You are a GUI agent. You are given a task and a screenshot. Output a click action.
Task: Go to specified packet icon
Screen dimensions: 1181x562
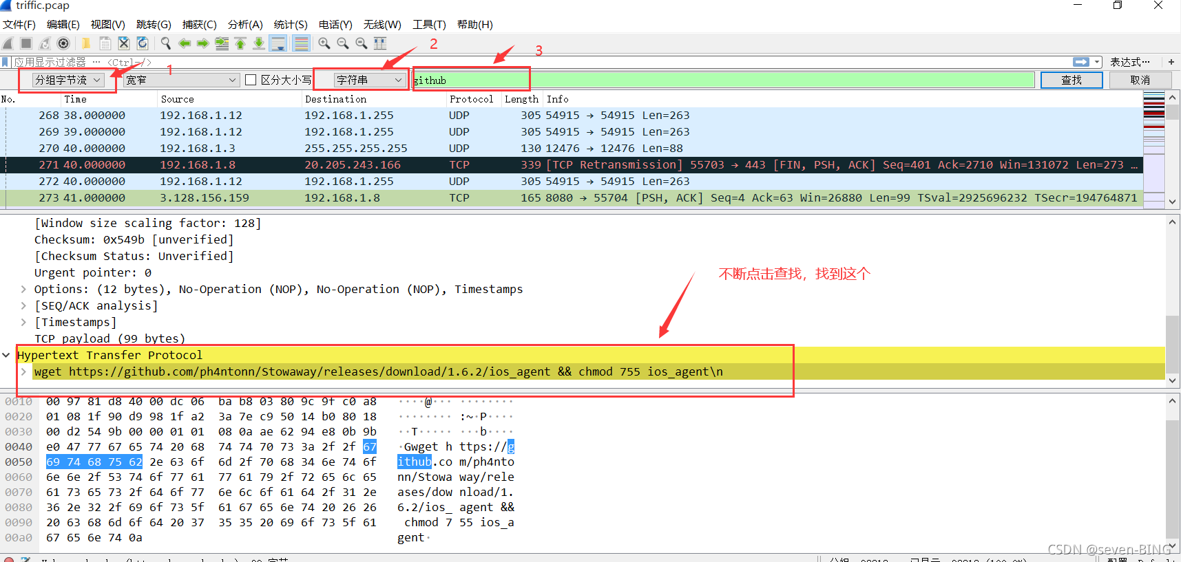point(222,43)
